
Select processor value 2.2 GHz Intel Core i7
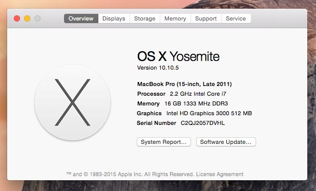point(198,94)
